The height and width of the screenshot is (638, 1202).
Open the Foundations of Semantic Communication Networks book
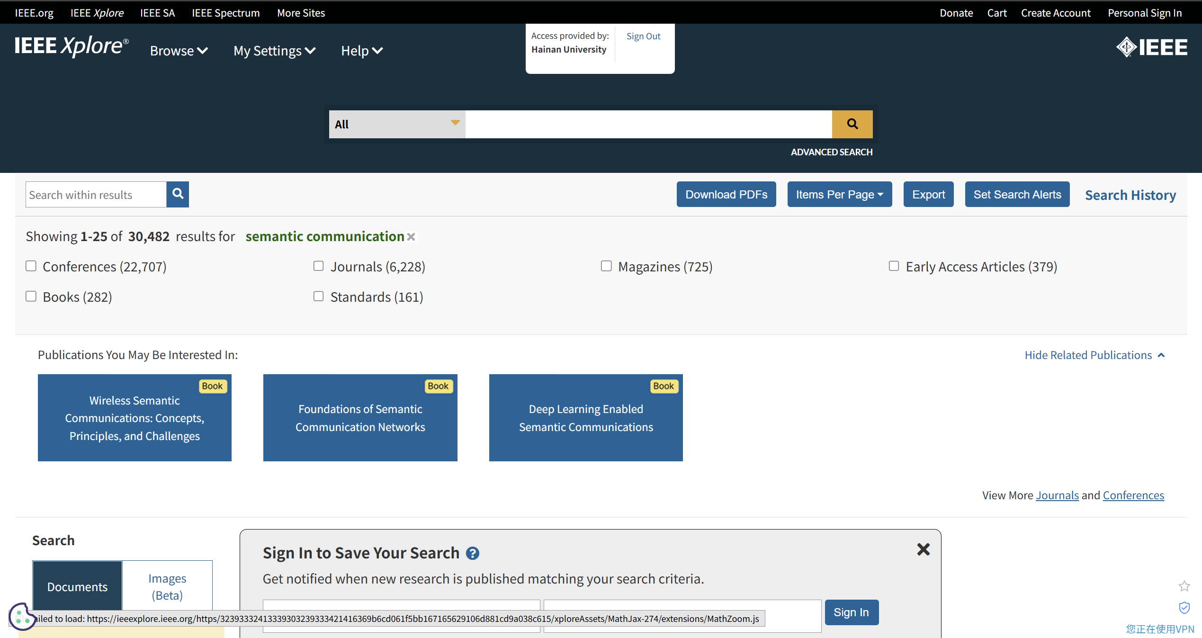360,418
